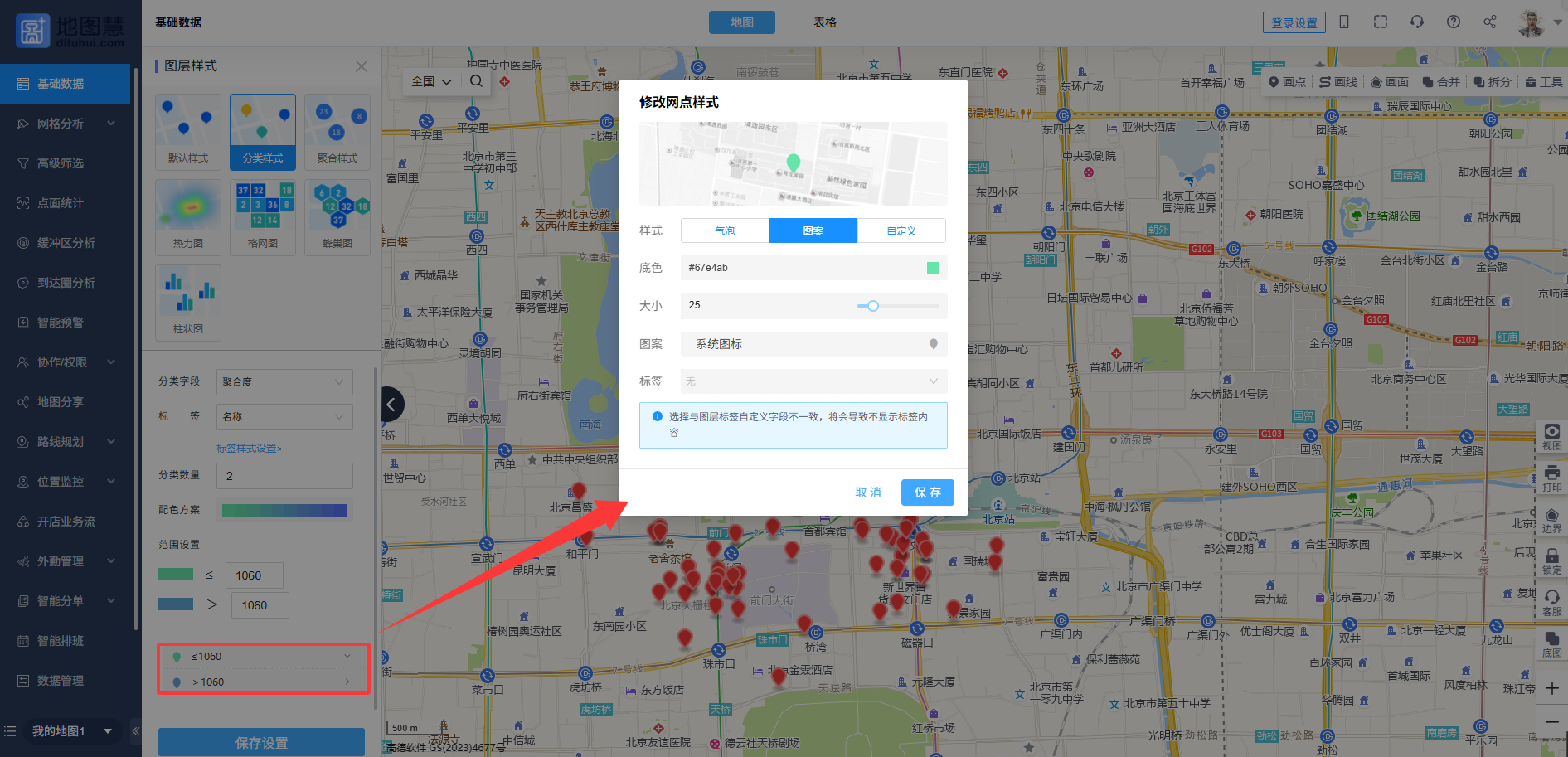Open the nationwide region dropdown
This screenshot has height=757, width=1568.
[431, 81]
